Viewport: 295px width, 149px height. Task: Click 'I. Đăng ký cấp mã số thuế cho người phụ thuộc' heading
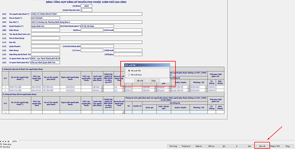(x=22, y=69)
